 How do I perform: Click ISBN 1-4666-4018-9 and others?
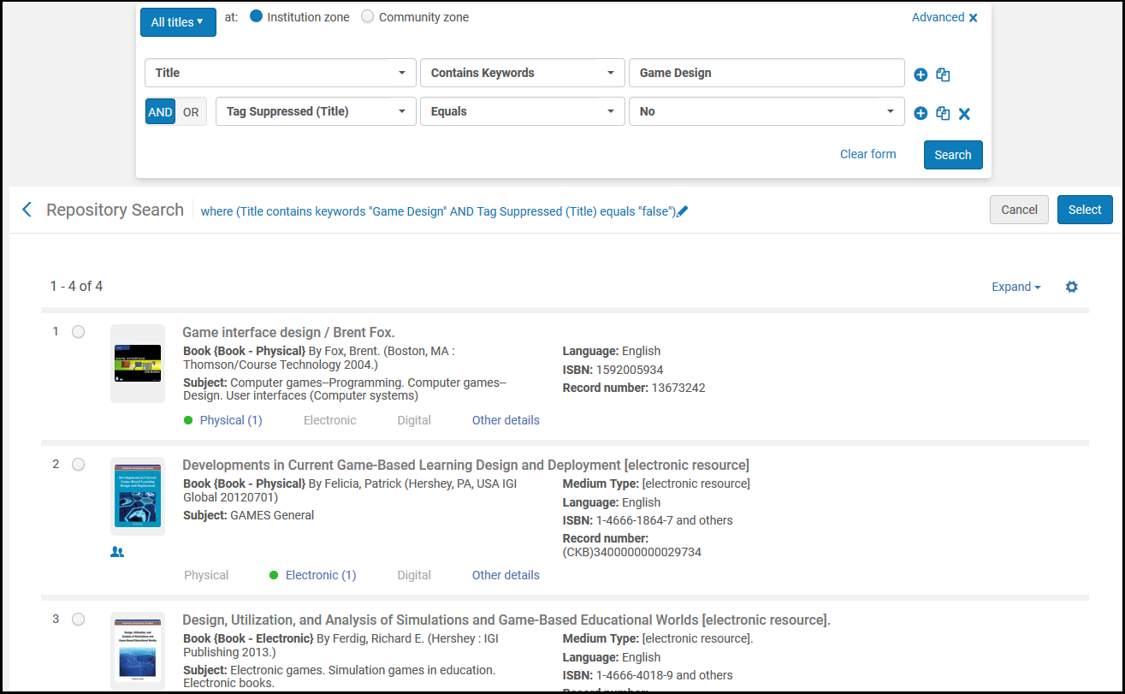(648, 675)
